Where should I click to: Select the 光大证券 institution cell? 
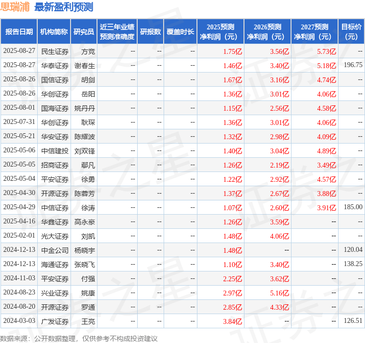55,236
